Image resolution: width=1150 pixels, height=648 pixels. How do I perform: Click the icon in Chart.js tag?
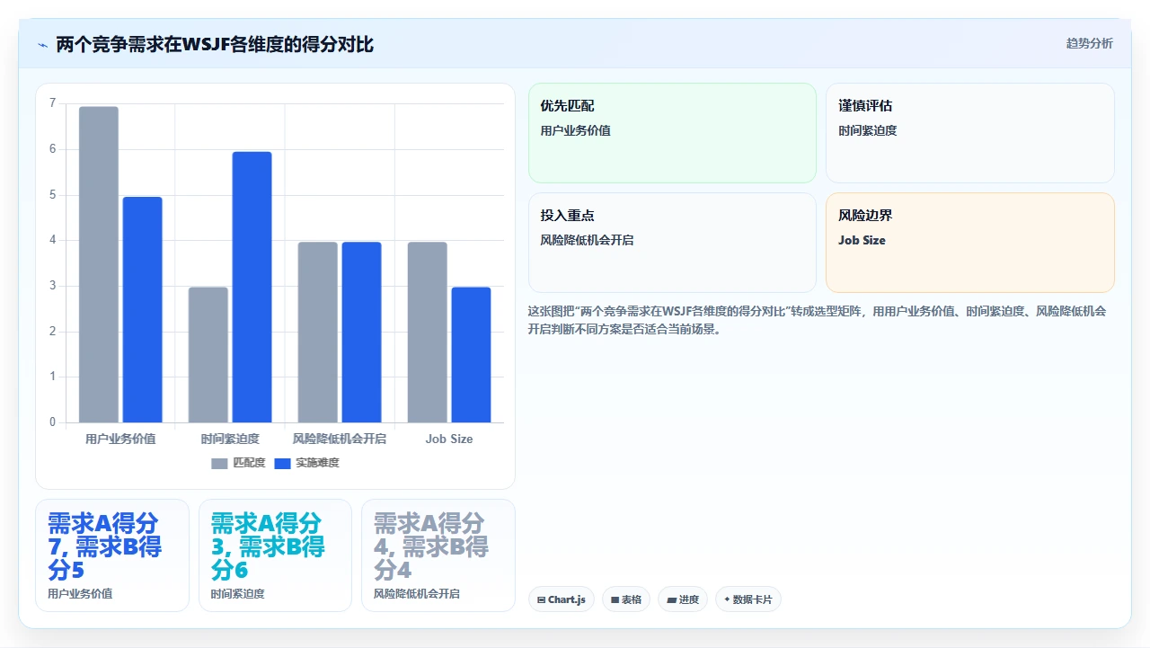coord(541,599)
